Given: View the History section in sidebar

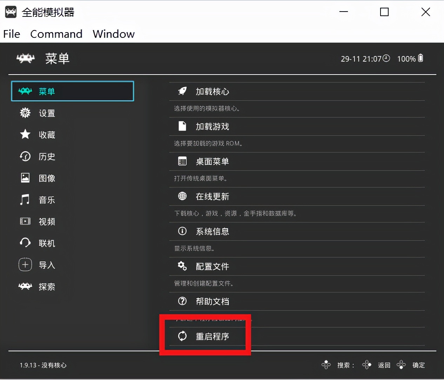Looking at the screenshot, I should point(46,156).
